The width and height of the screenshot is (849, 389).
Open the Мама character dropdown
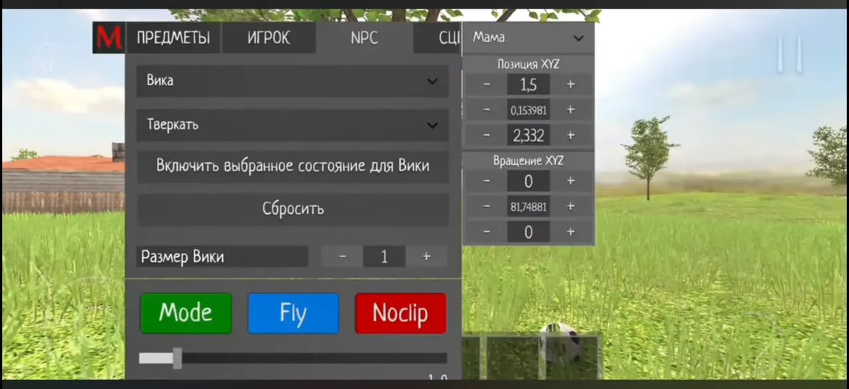click(x=528, y=37)
